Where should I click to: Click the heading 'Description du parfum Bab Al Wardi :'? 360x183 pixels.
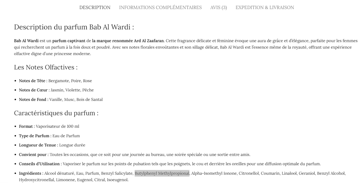(74, 27)
